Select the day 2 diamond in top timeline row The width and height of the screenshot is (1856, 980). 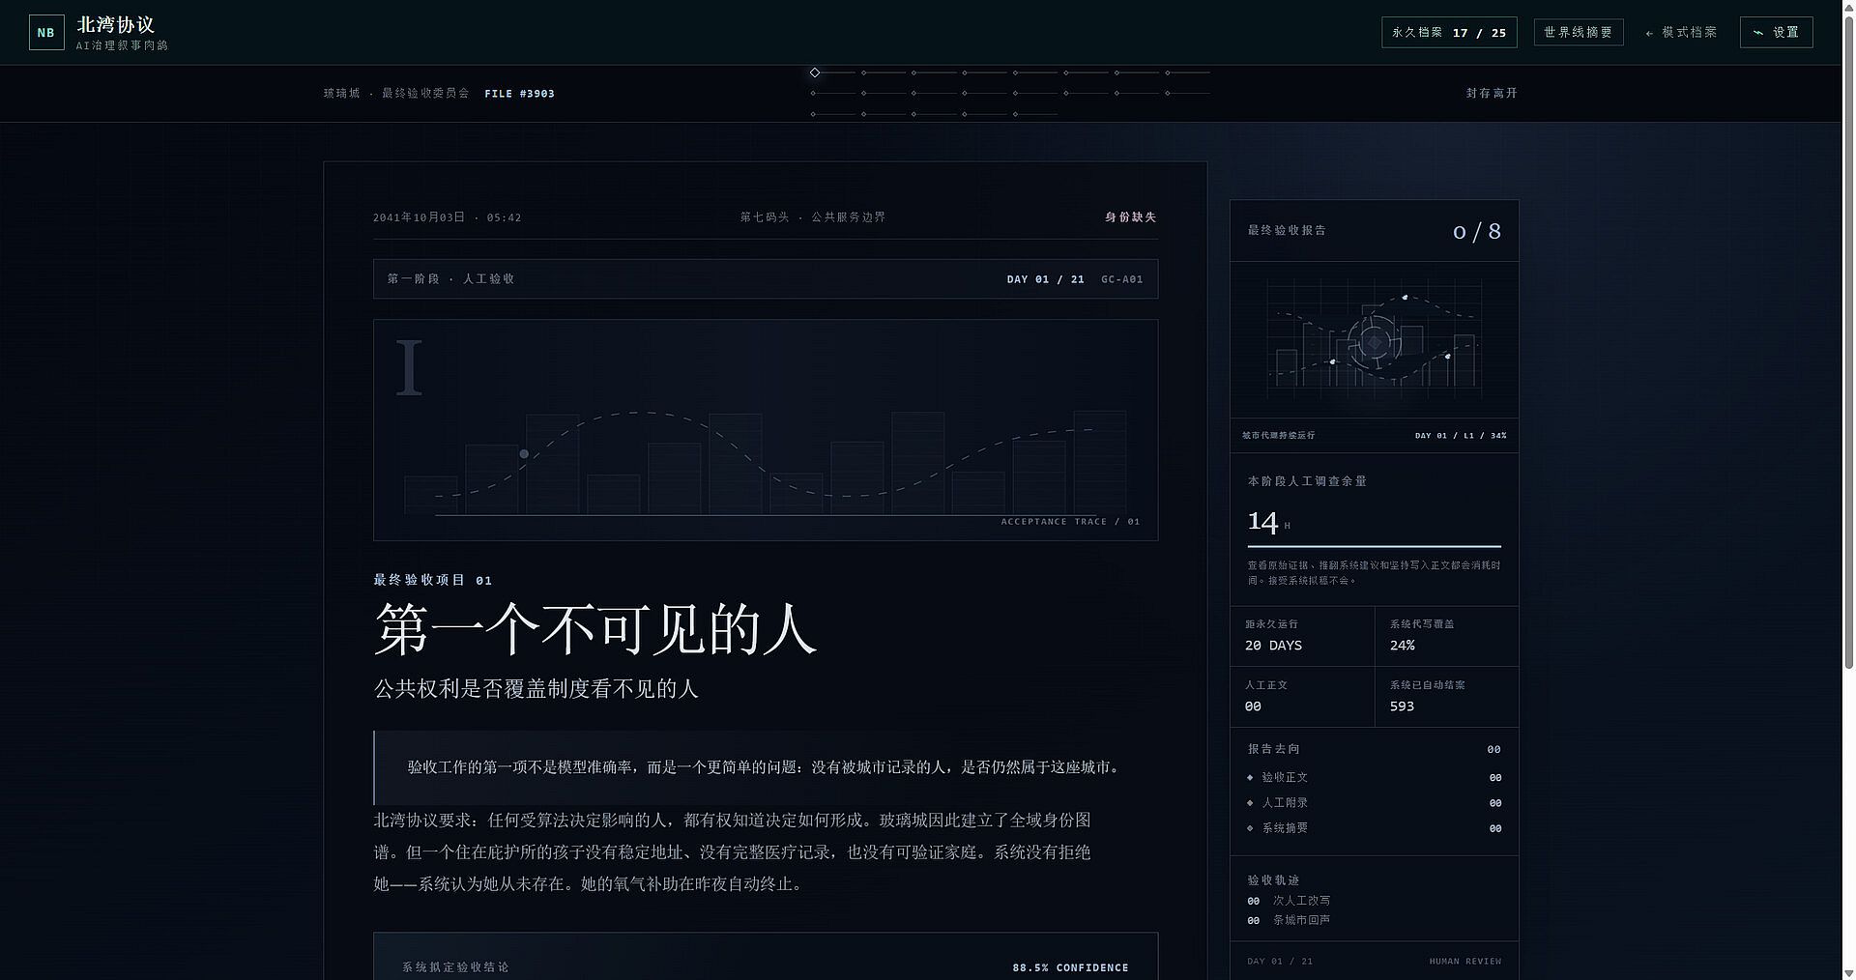point(864,72)
